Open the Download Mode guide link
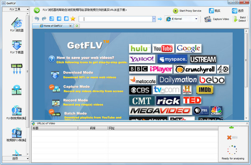 78,72
